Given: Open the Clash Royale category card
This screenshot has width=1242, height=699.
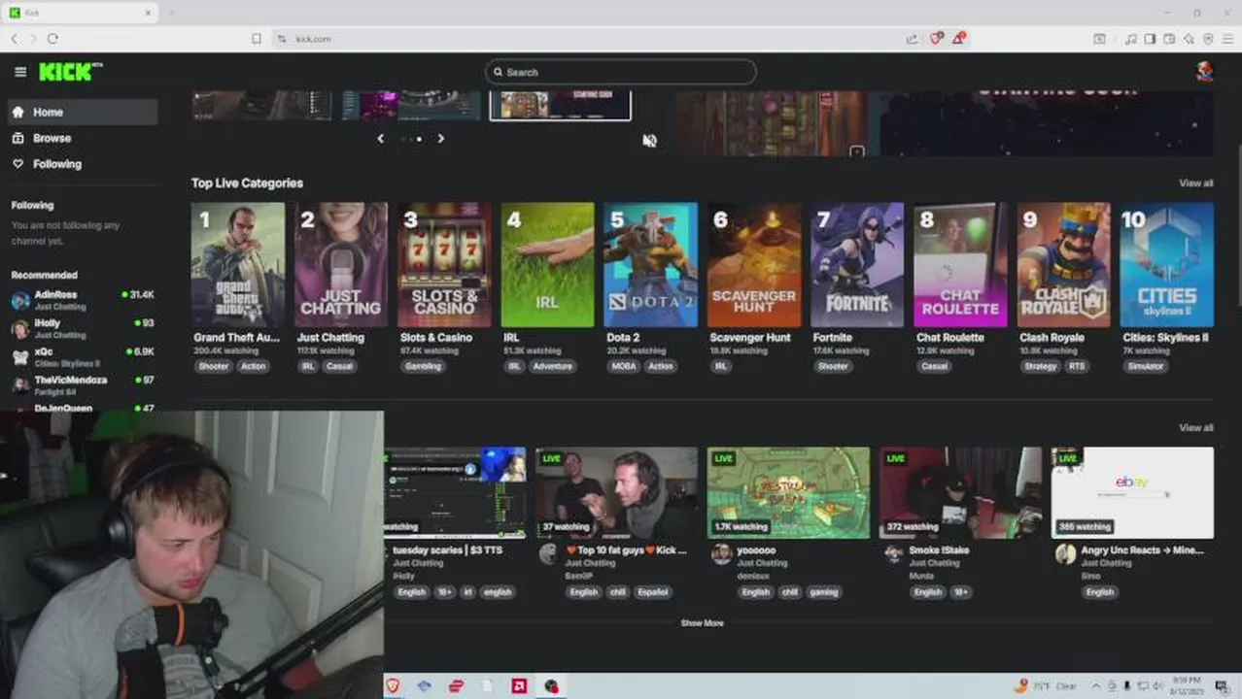Looking at the screenshot, I should pyautogui.click(x=1063, y=264).
